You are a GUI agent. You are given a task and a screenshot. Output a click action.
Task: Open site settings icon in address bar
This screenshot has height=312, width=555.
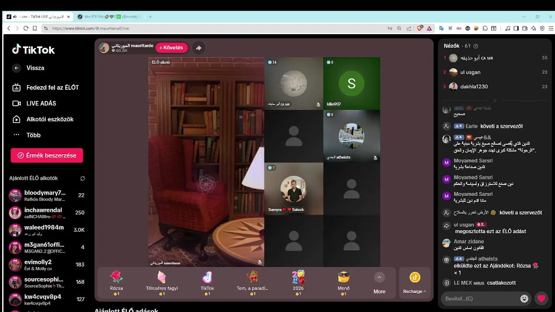click(x=46, y=28)
